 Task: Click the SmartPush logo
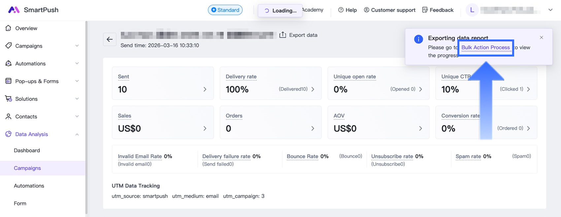tap(14, 10)
